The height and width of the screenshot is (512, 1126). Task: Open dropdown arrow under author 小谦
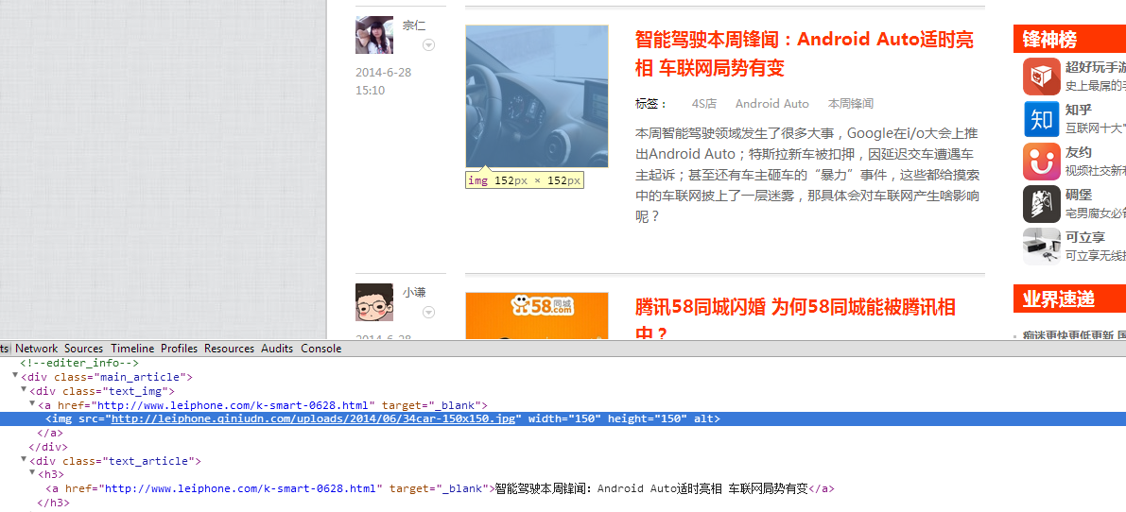pos(428,313)
